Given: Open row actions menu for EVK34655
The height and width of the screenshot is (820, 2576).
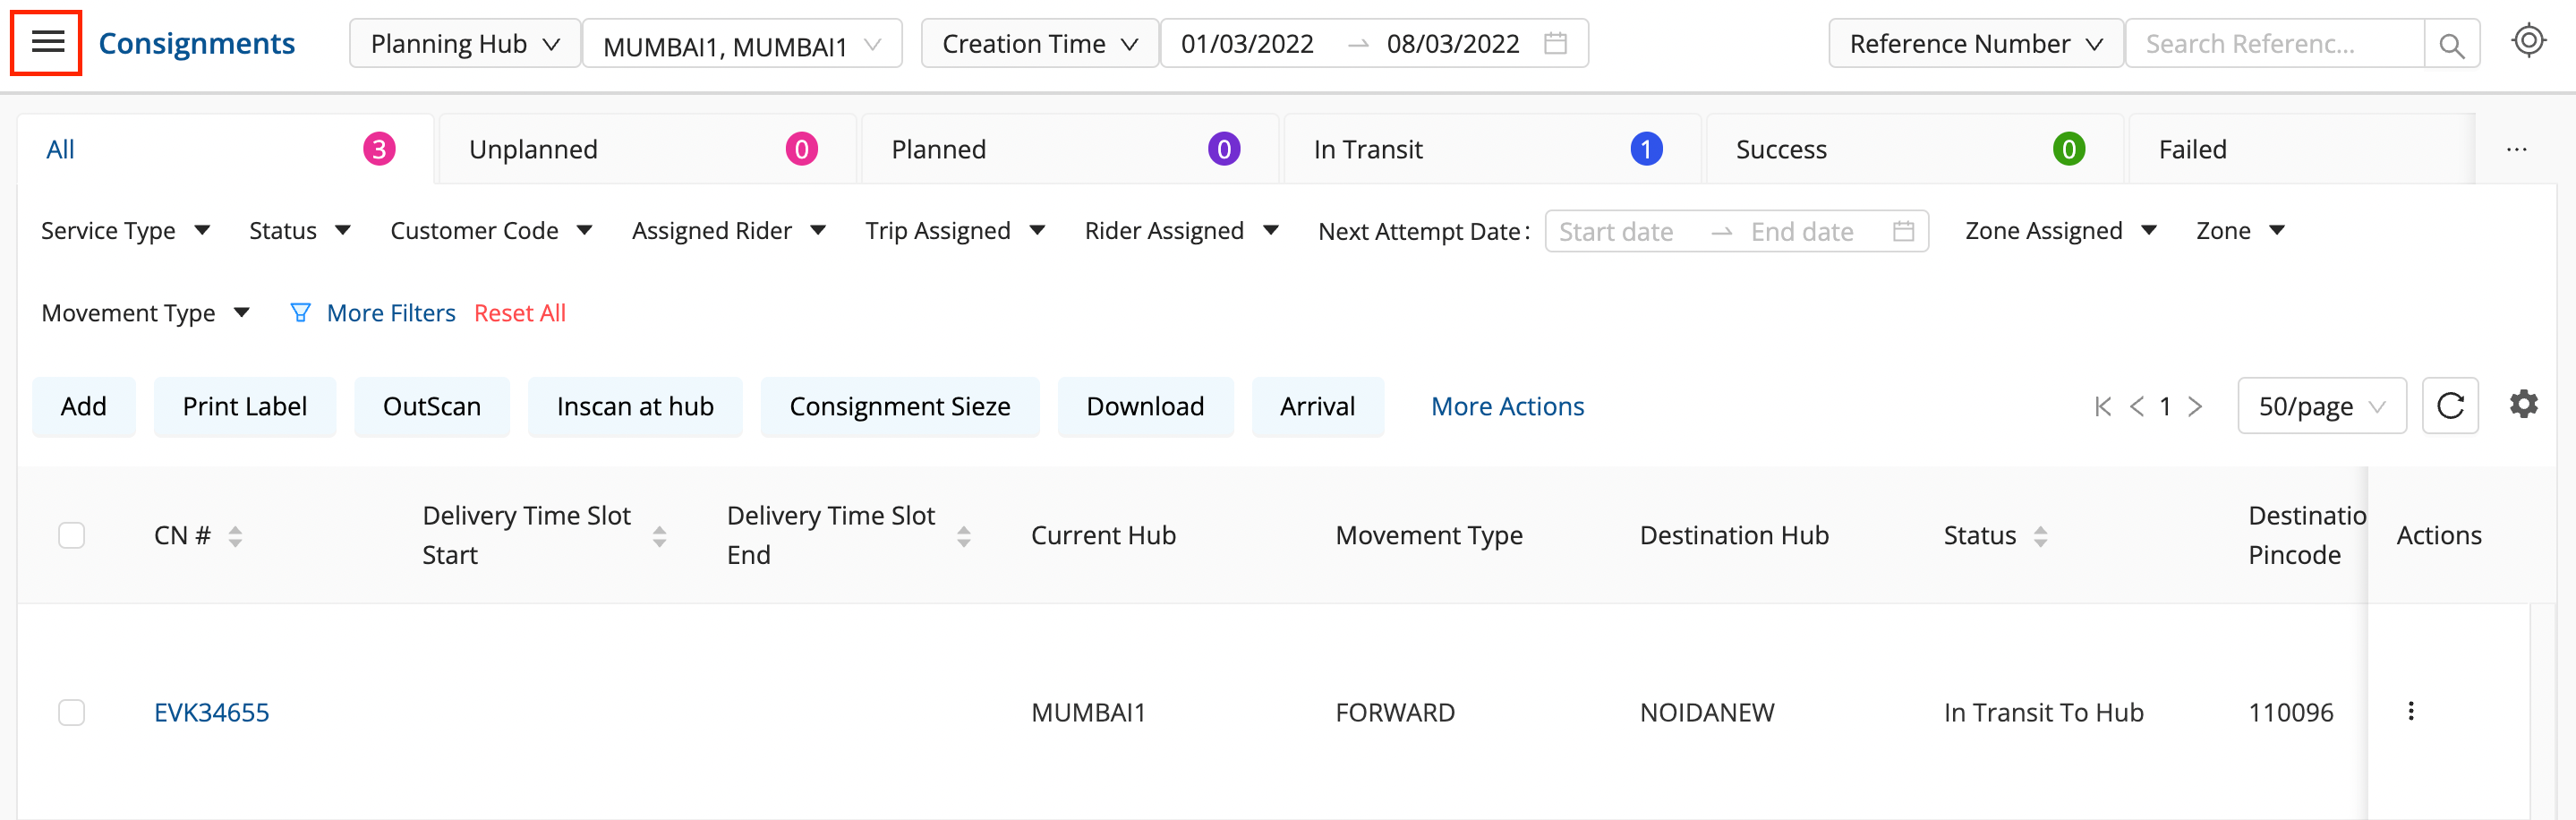Looking at the screenshot, I should pos(2411,711).
